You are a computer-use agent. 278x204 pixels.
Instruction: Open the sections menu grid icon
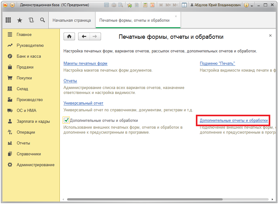[x=8, y=20]
